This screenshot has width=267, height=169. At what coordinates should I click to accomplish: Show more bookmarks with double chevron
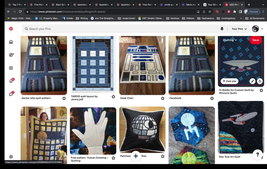coord(241,18)
